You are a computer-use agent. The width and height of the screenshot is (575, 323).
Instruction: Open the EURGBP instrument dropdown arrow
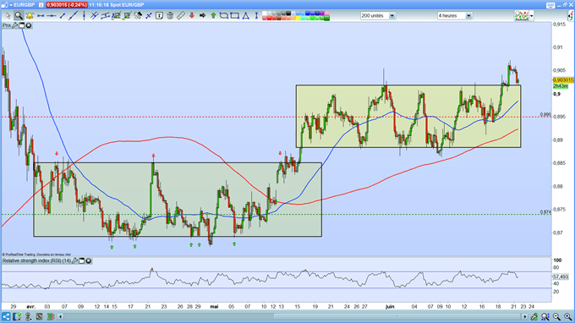point(11,5)
